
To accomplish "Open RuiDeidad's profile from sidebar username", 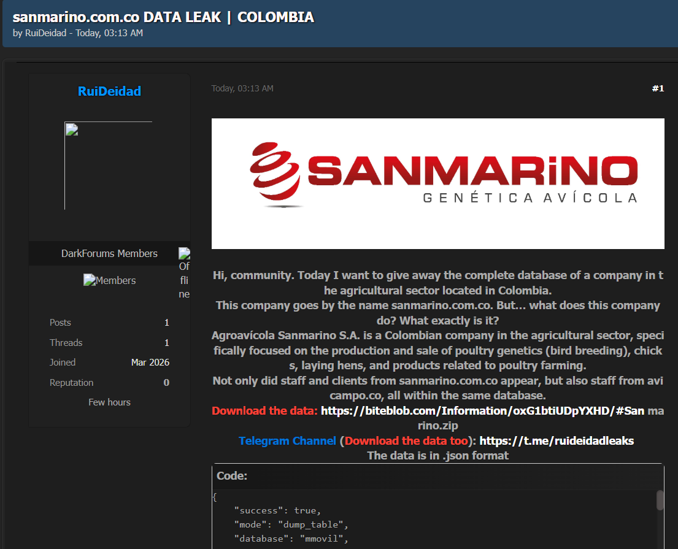I will (109, 91).
